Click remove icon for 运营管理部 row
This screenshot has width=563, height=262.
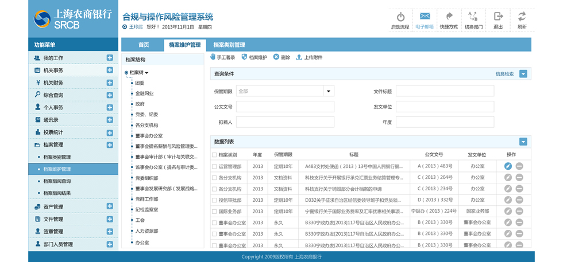click(x=519, y=166)
